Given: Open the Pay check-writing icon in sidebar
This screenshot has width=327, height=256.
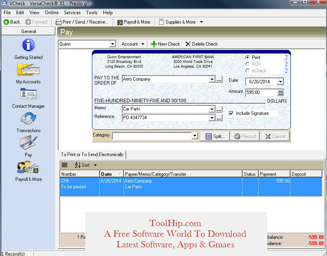Looking at the screenshot, I should (28, 142).
